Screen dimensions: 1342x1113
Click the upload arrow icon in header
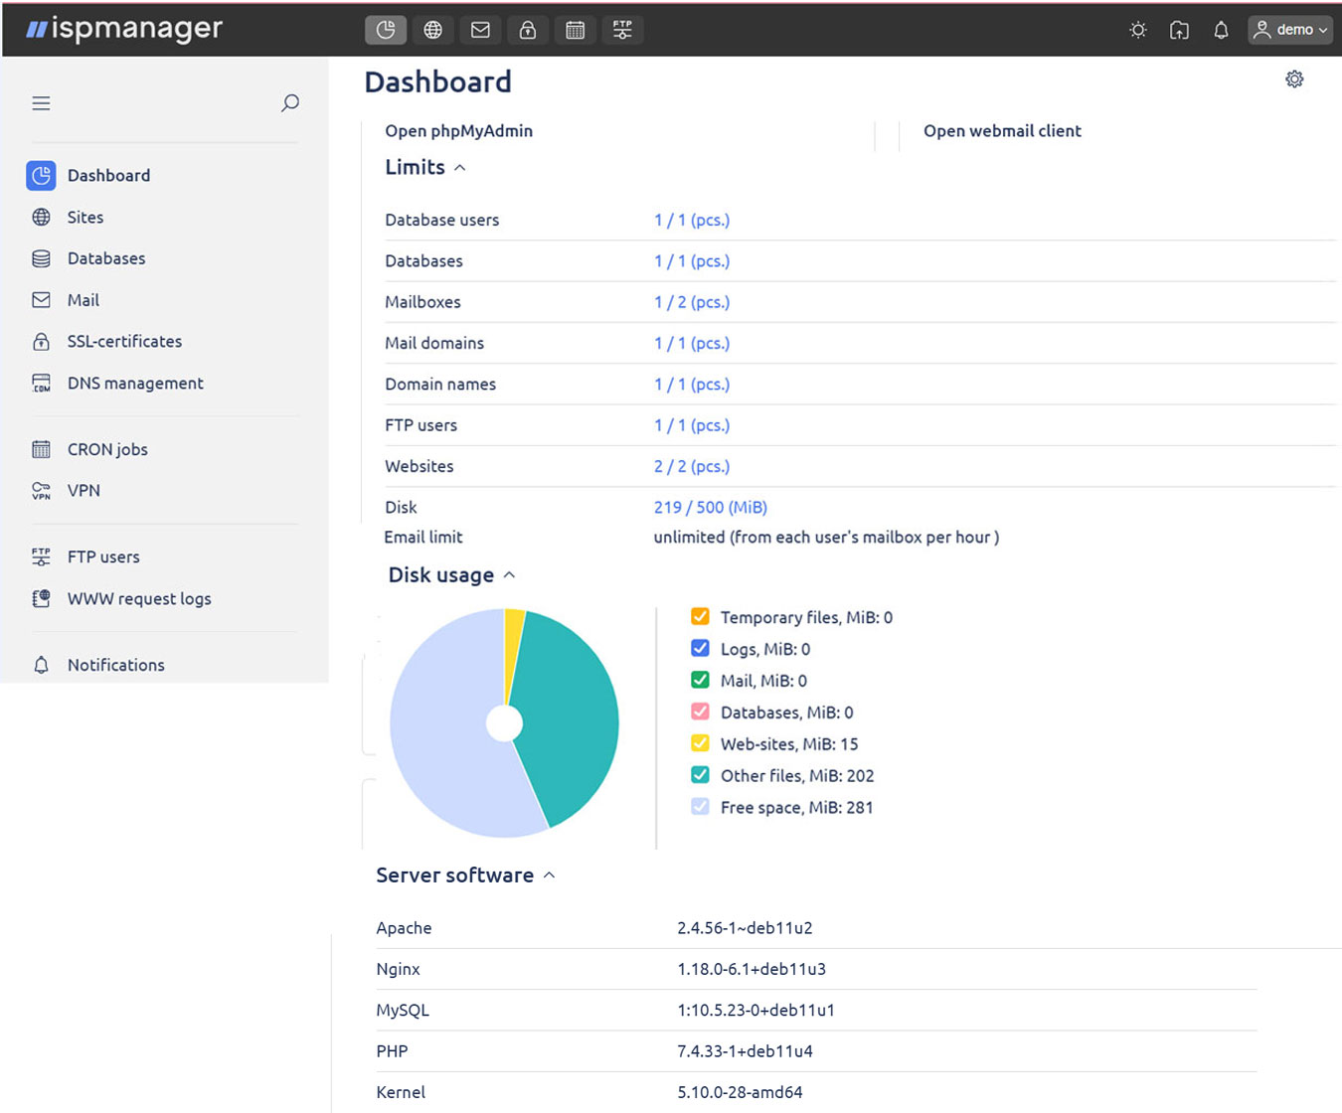point(1179,30)
